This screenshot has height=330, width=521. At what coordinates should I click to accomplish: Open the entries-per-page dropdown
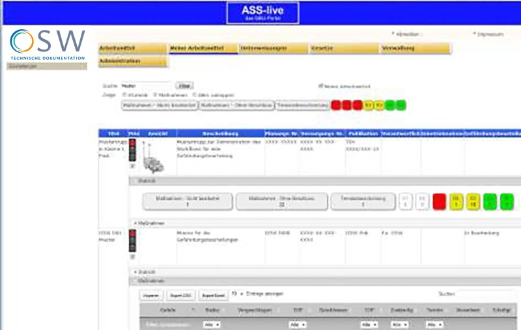coord(235,294)
